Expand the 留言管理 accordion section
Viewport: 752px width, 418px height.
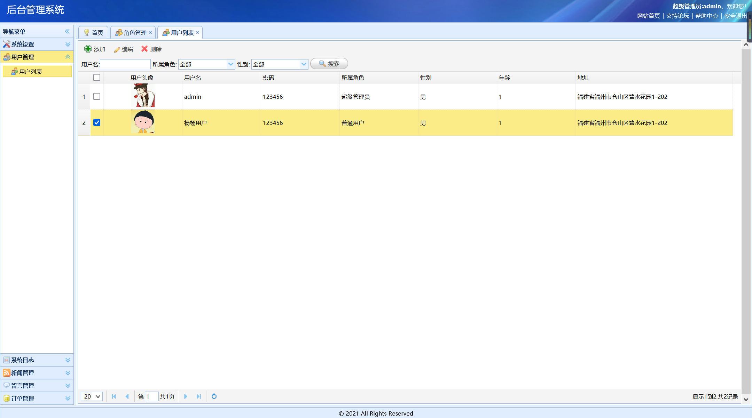[68, 385]
